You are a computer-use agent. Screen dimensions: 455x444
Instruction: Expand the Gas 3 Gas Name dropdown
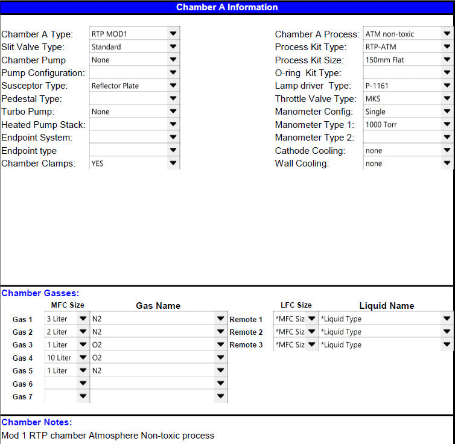[x=220, y=344]
